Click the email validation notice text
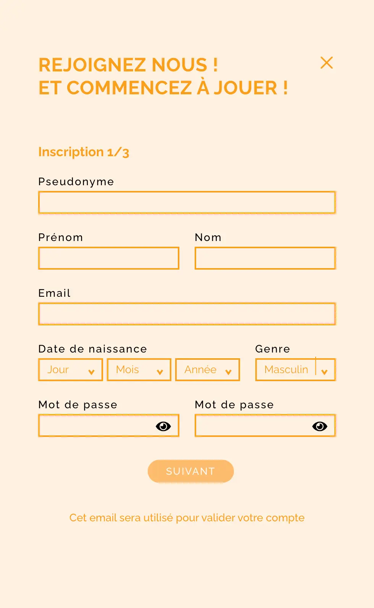Viewport: 374px width, 608px height. pyautogui.click(x=187, y=517)
